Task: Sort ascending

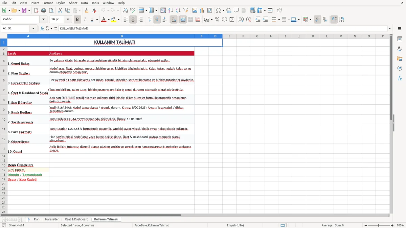Action: click(x=171, y=10)
